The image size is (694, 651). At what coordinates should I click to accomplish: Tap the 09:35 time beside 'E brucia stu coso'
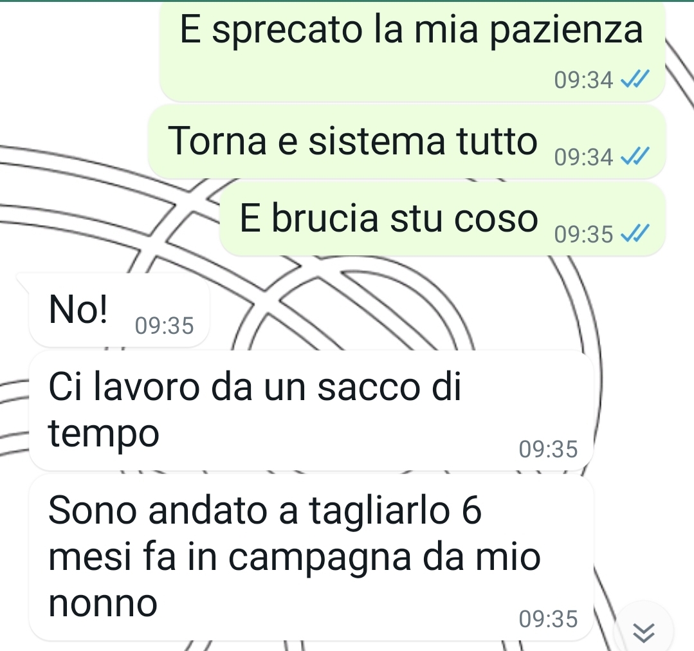coord(583,234)
